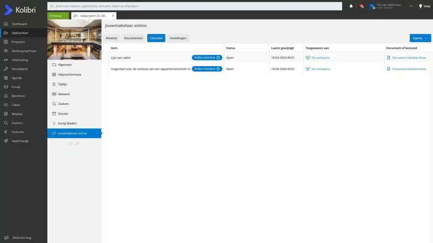Open the Facturen module

19,132
